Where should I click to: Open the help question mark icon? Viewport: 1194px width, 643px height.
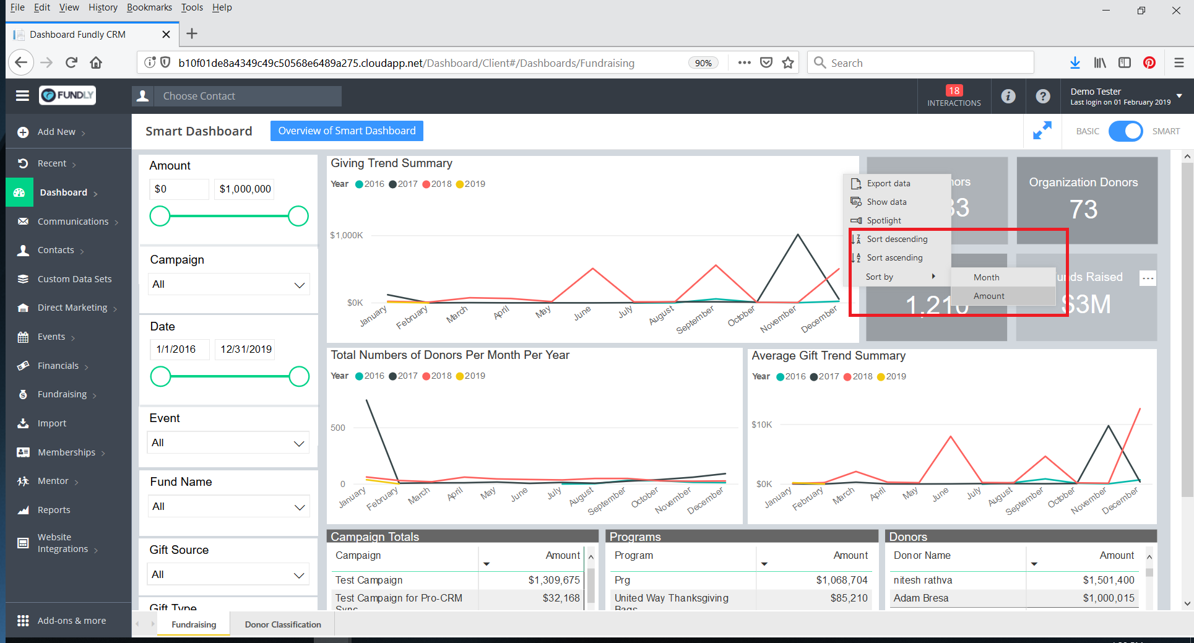[x=1042, y=96]
